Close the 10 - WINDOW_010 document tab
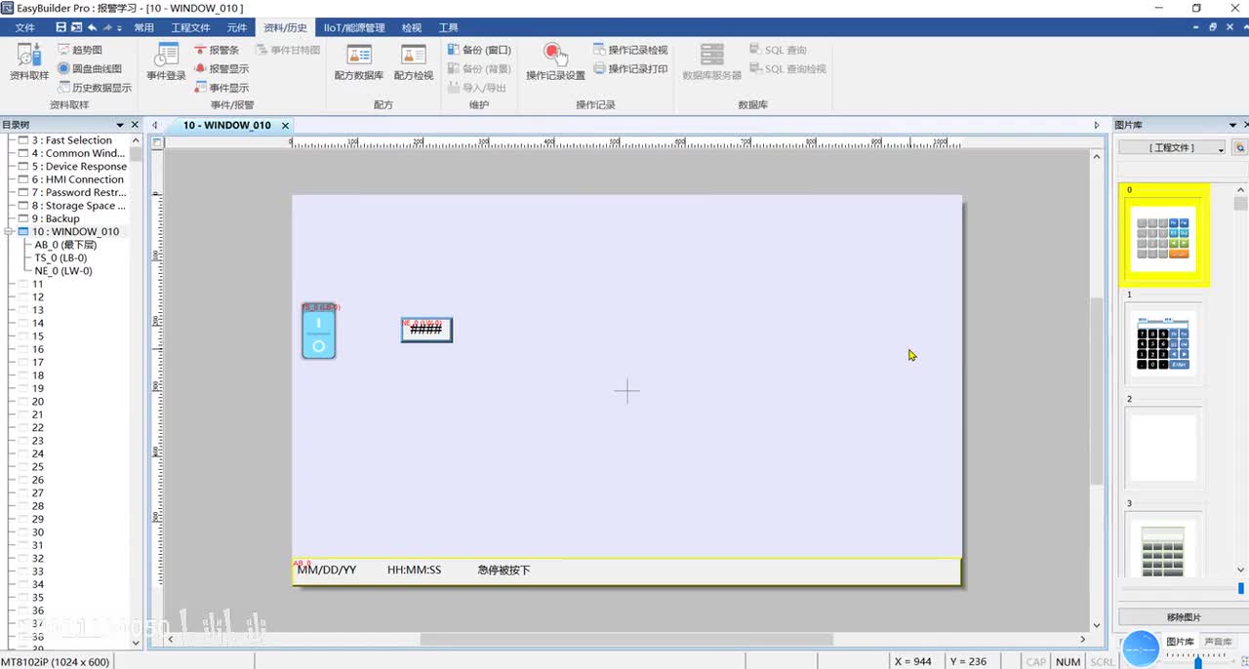This screenshot has width=1249, height=669. 286,126
